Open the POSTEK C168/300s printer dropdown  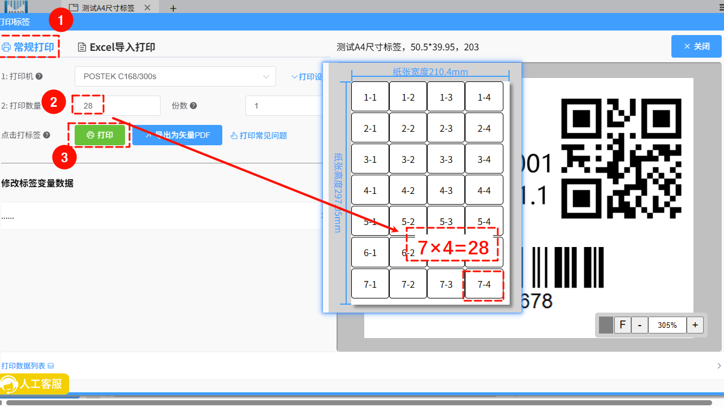[175, 76]
